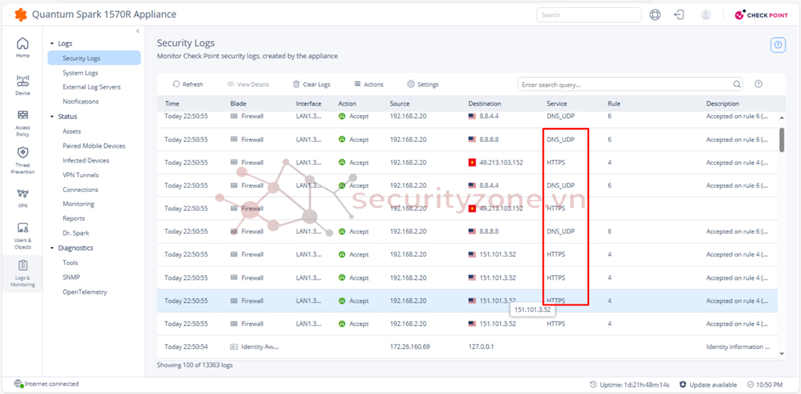Select Security Logs in tree
The image size is (801, 394).
[x=94, y=57]
